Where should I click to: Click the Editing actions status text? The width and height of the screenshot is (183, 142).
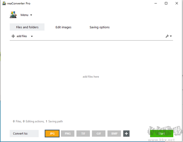pyautogui.click(x=34, y=121)
